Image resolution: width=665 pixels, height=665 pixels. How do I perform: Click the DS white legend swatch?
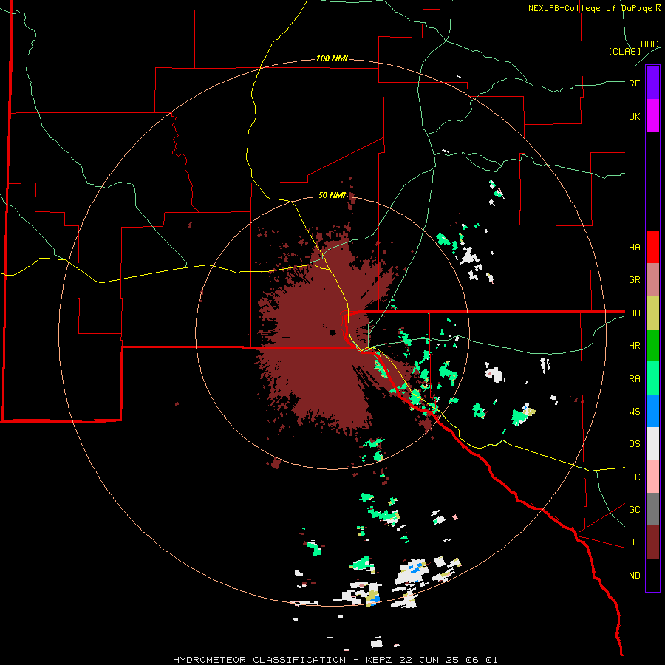[652, 443]
